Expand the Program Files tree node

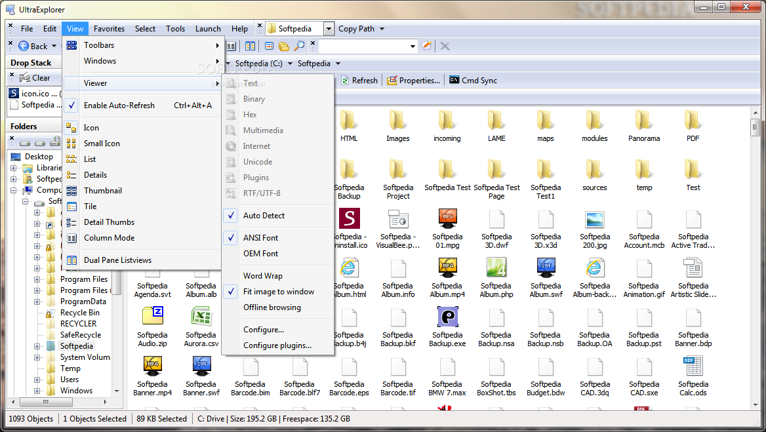(x=37, y=280)
